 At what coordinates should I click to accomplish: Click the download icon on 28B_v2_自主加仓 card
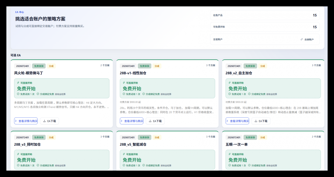pyautogui.click(x=256, y=121)
